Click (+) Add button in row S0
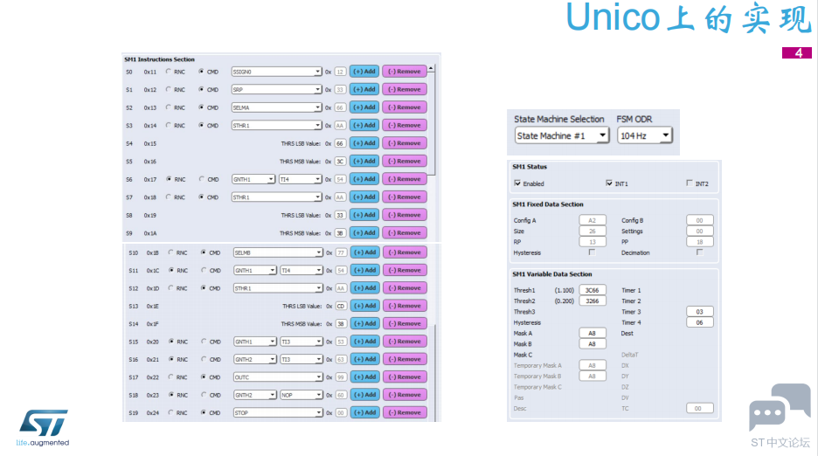Screen dimensions: 818x456 [x=364, y=72]
